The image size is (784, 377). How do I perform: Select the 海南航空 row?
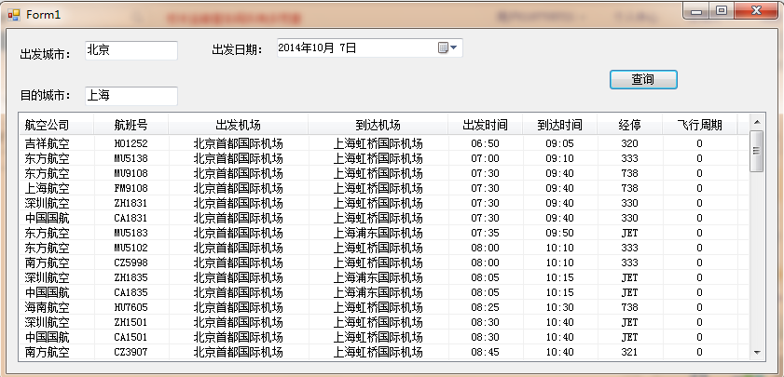pyautogui.click(x=384, y=307)
